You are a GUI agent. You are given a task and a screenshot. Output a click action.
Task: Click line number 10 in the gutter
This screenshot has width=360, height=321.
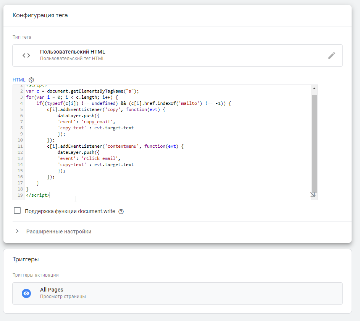click(20, 140)
